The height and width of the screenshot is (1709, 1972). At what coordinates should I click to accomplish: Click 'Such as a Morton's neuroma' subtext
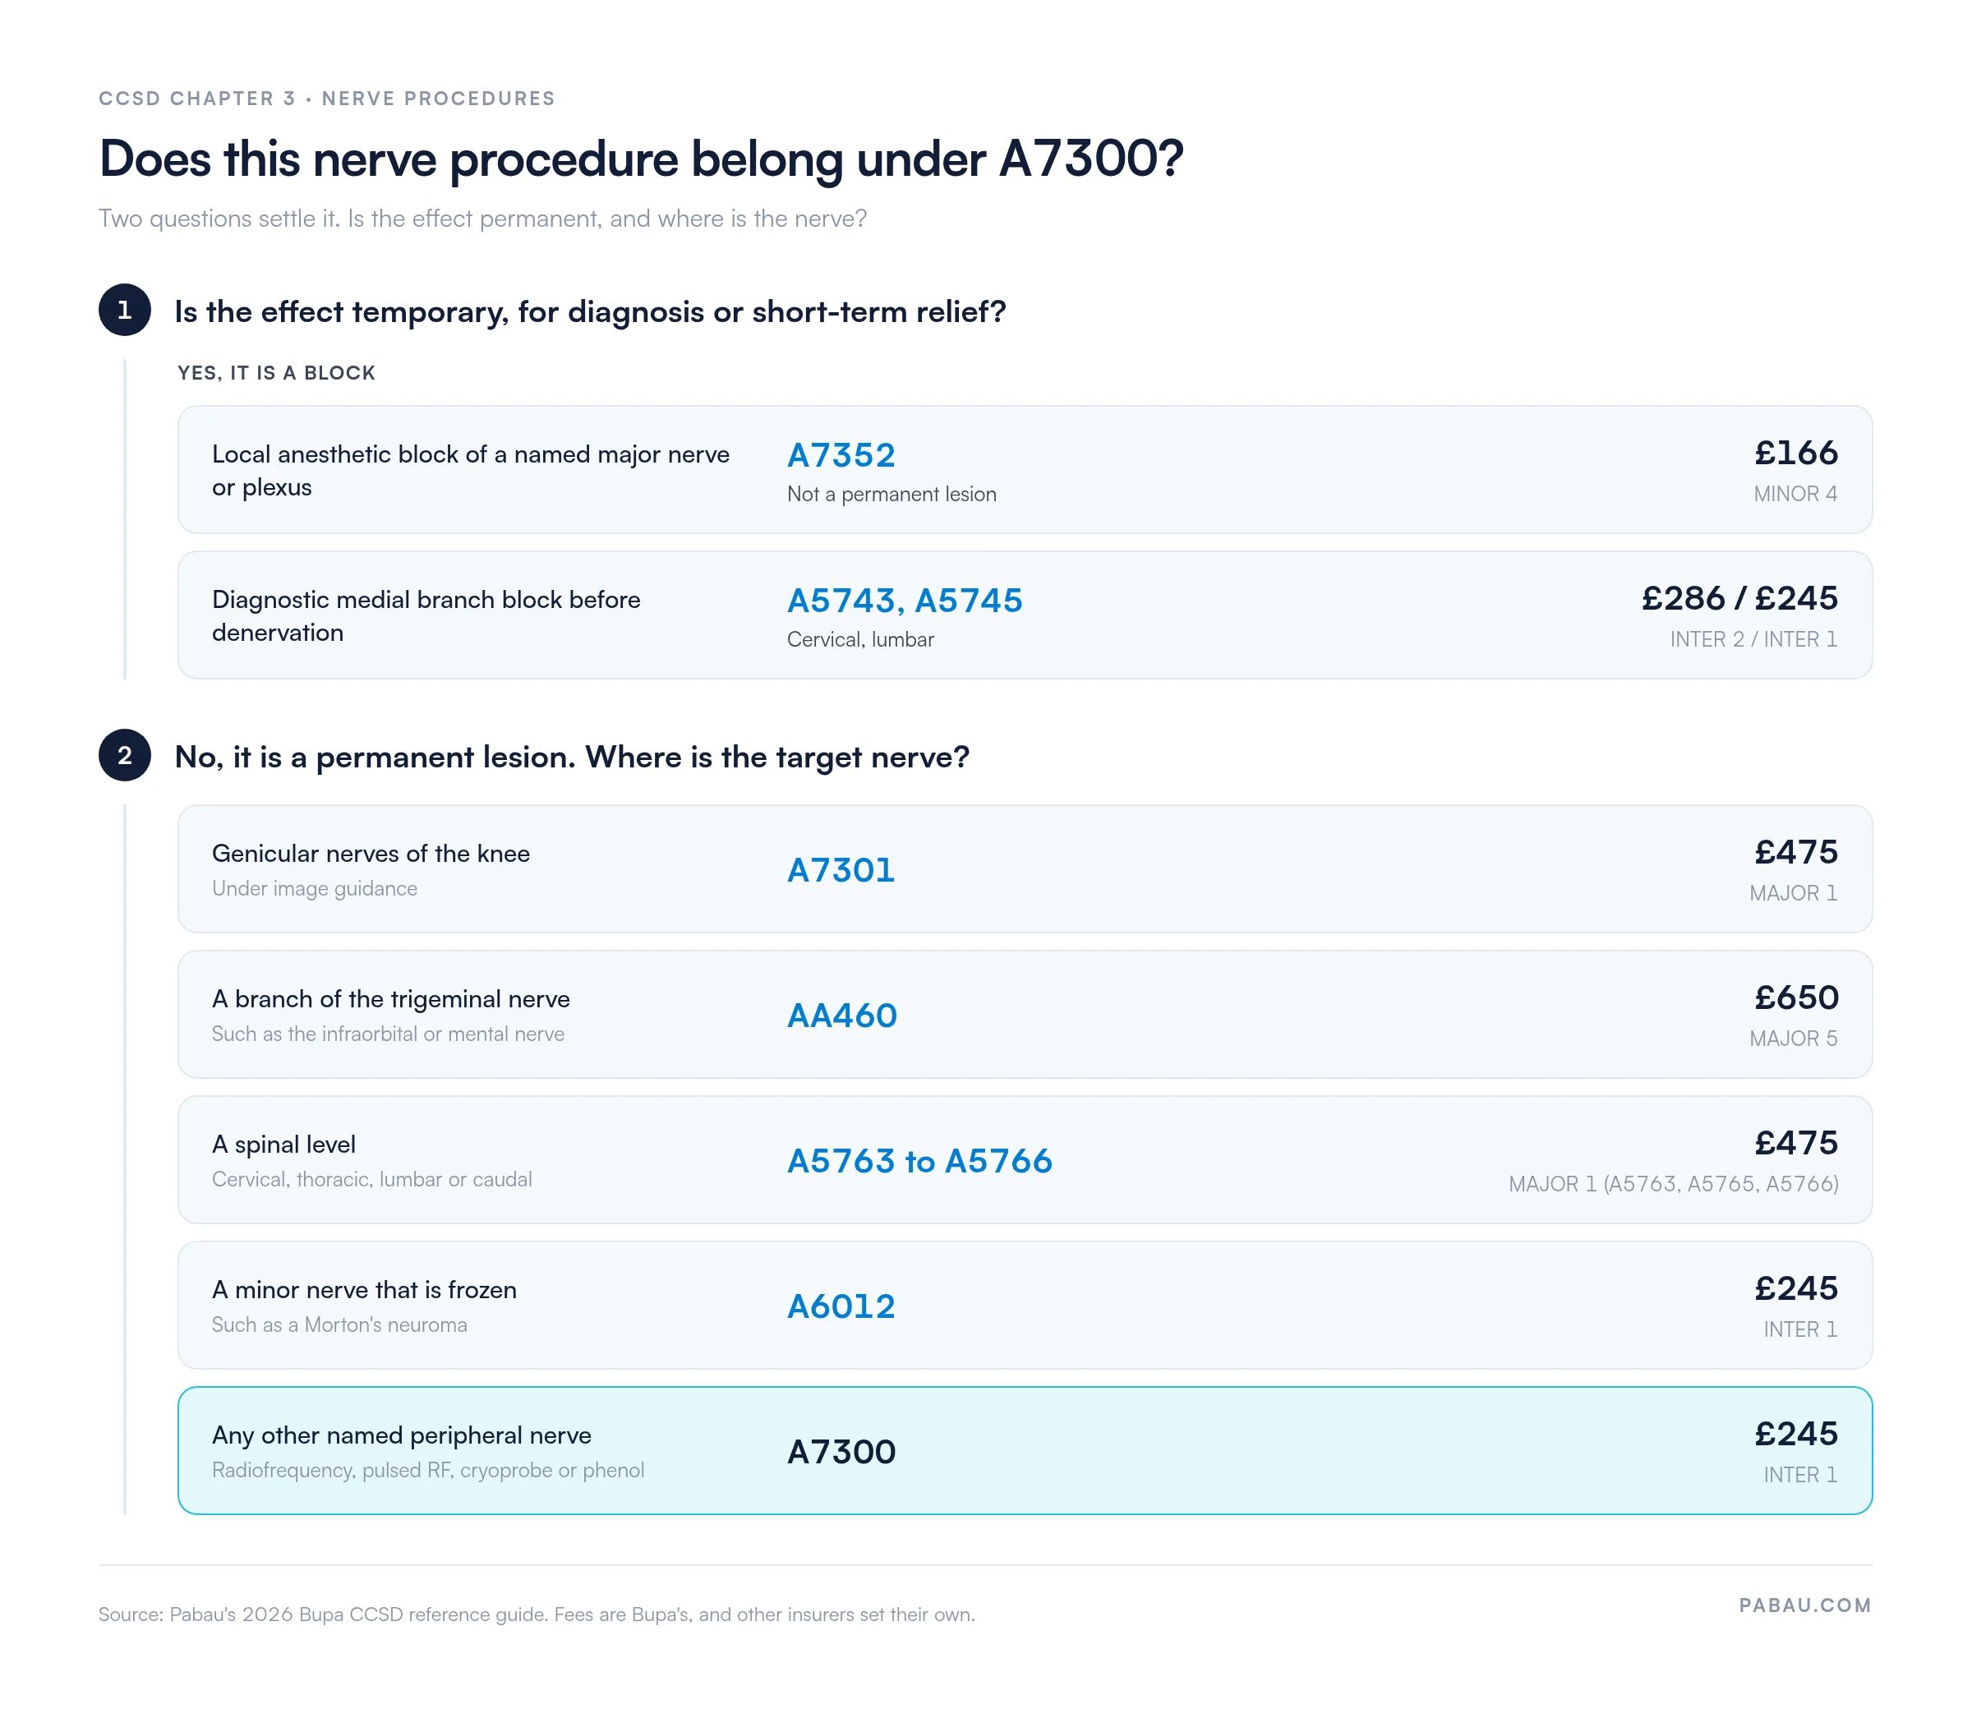pos(339,1324)
